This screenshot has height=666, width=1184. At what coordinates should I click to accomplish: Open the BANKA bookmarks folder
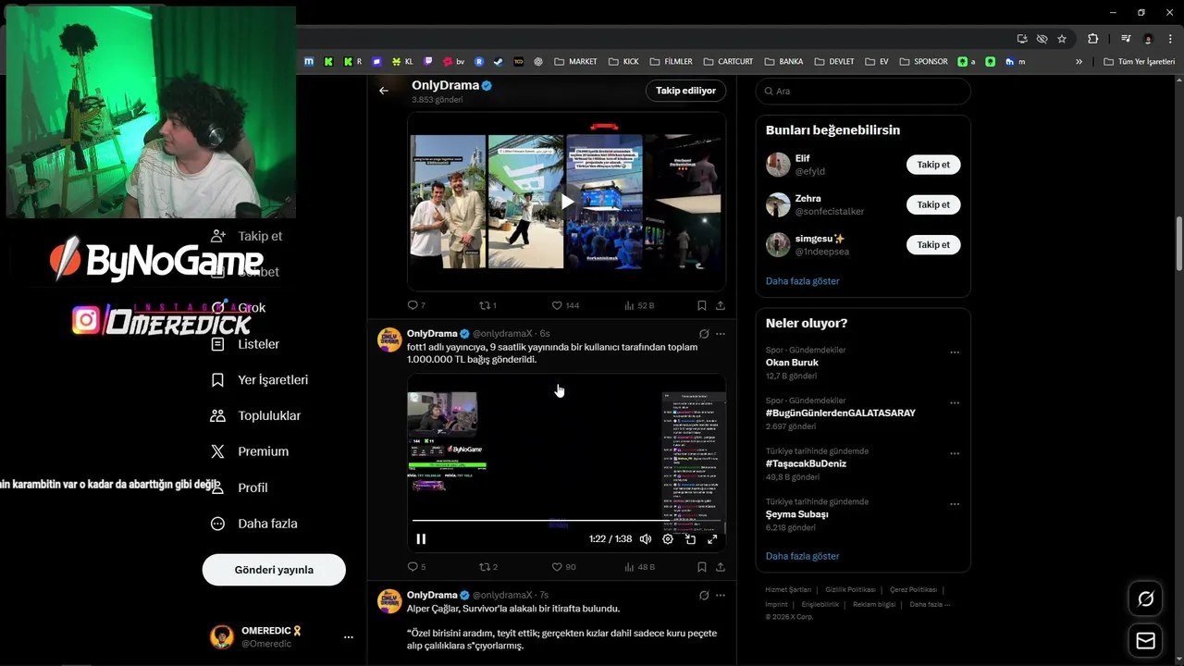coord(783,62)
